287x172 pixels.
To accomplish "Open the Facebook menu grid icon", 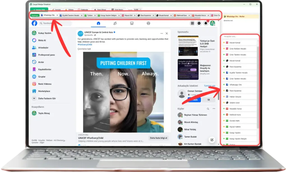I will [192, 23].
